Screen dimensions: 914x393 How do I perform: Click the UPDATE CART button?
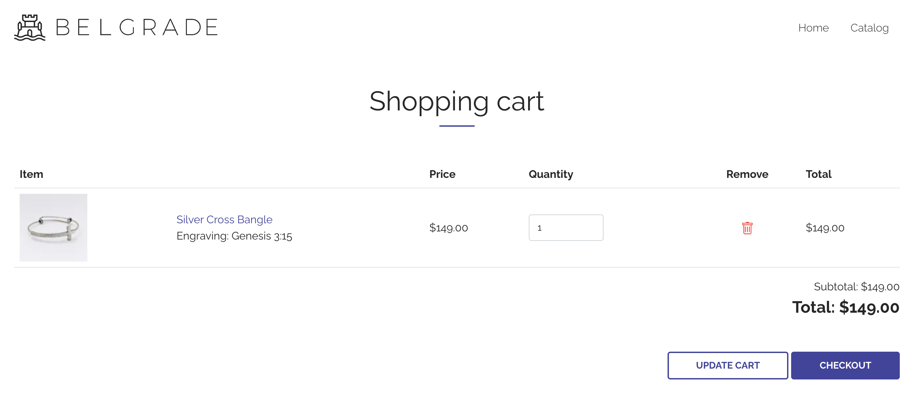tap(728, 365)
